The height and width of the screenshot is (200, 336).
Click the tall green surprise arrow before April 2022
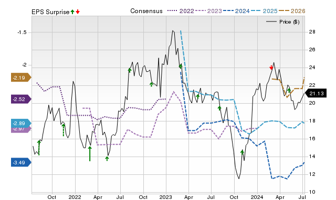coord(90,153)
